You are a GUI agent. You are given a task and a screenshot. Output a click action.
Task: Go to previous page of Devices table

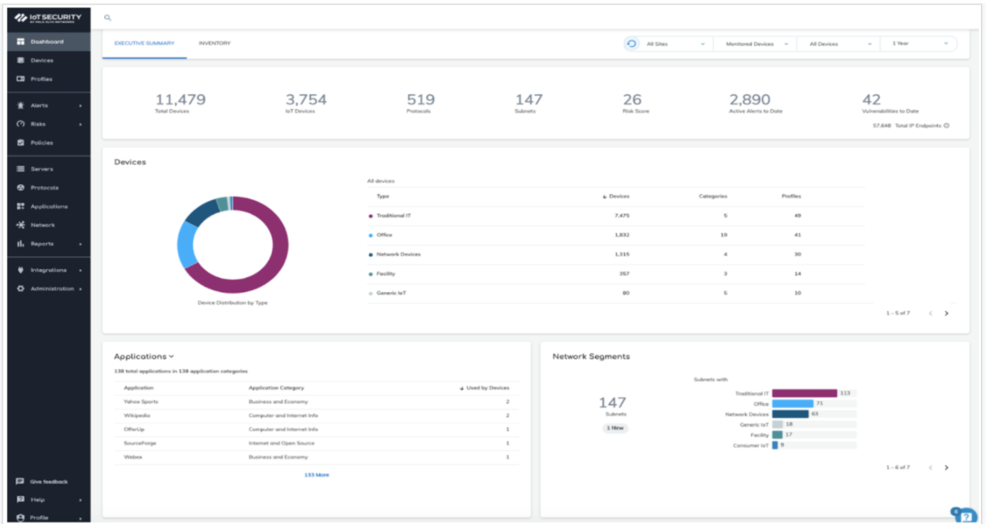click(x=930, y=313)
